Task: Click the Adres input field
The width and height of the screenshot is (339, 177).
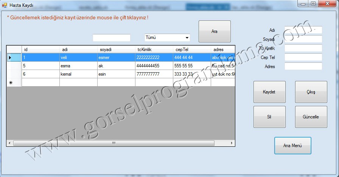Action: 303,66
